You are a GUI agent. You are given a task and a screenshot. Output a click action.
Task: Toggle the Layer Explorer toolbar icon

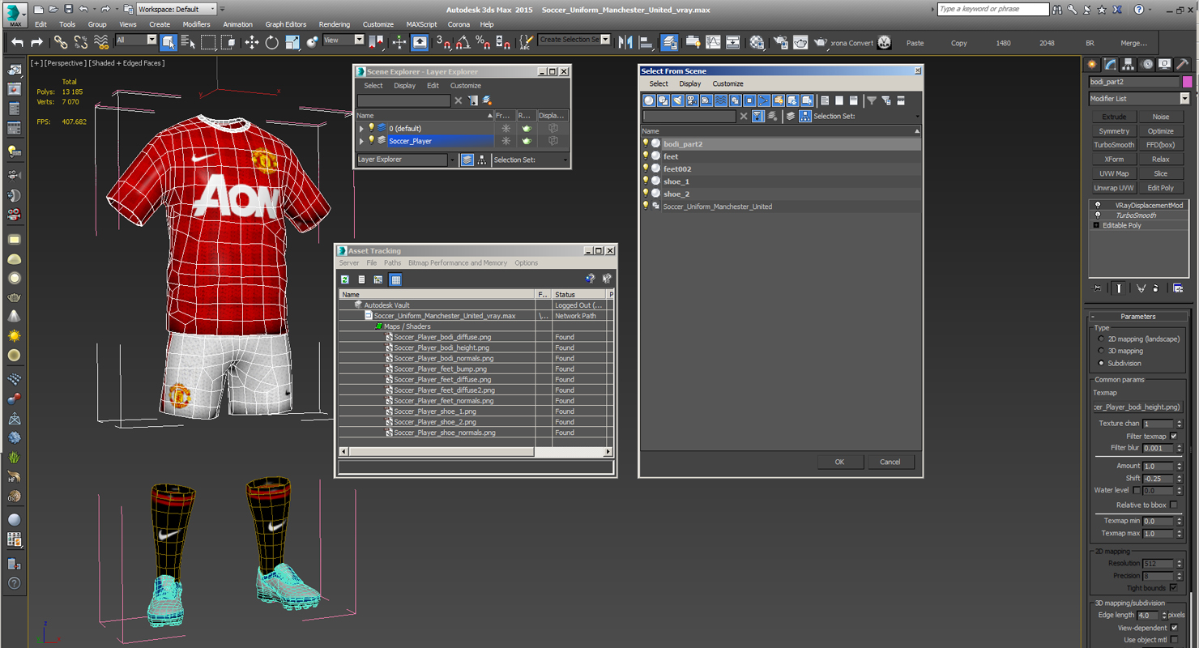click(x=669, y=42)
